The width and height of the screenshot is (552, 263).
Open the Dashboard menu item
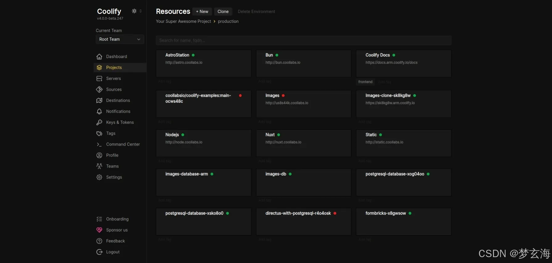pyautogui.click(x=120, y=56)
